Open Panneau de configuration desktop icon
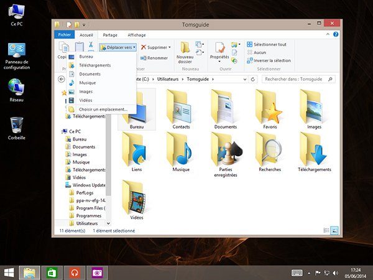This screenshot has height=280, width=373. pos(17,56)
